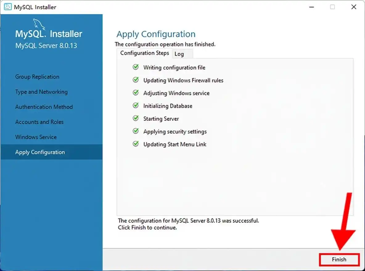This screenshot has height=271, width=365.
Task: Click the MySQL Installer title bar icon
Action: 7,7
